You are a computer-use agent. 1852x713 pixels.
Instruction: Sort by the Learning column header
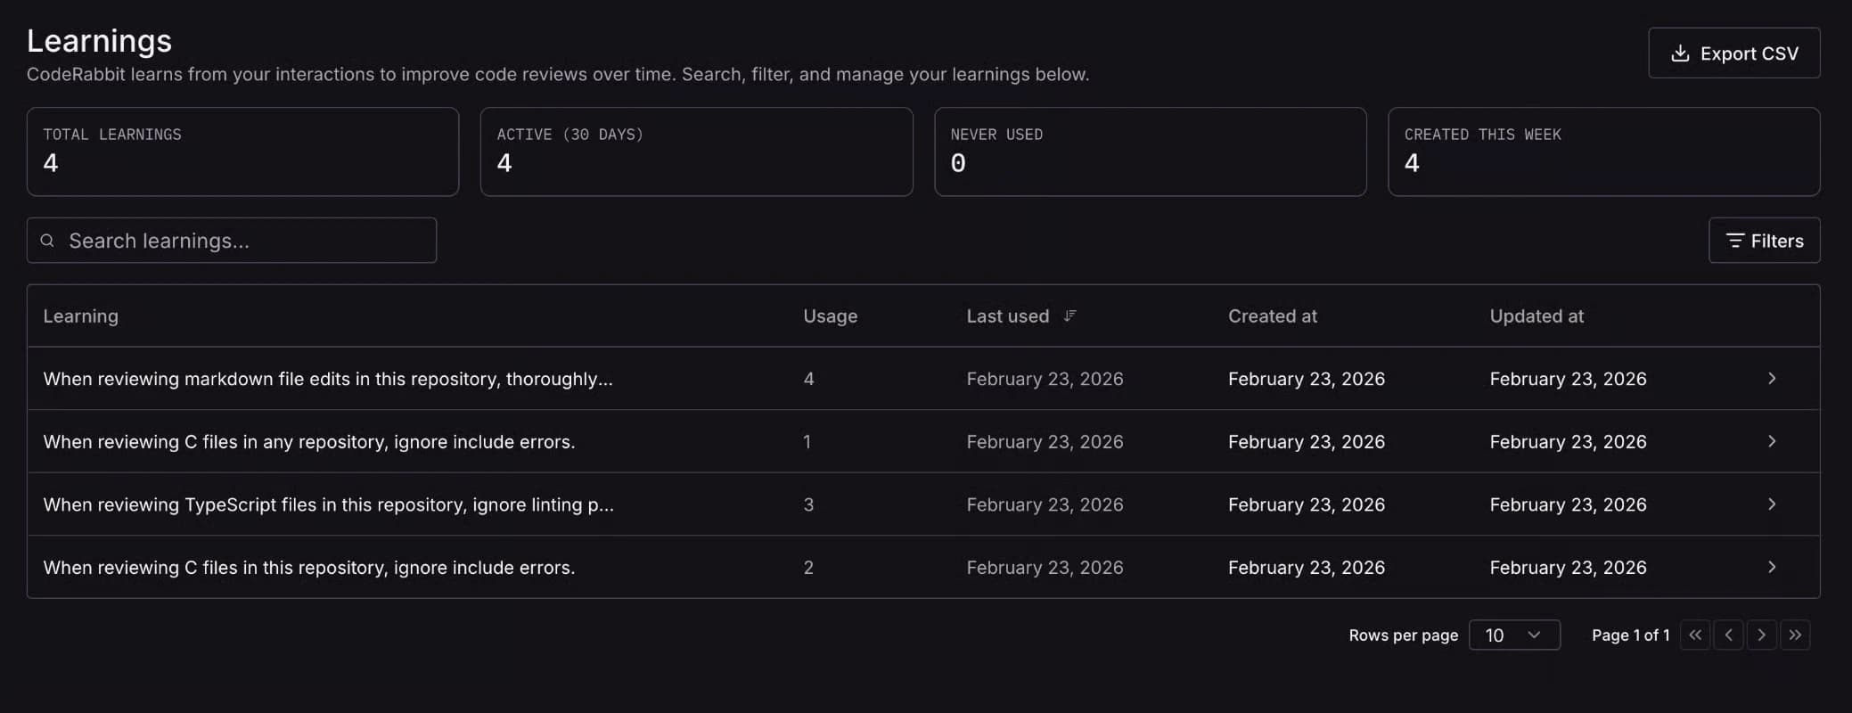tap(80, 316)
